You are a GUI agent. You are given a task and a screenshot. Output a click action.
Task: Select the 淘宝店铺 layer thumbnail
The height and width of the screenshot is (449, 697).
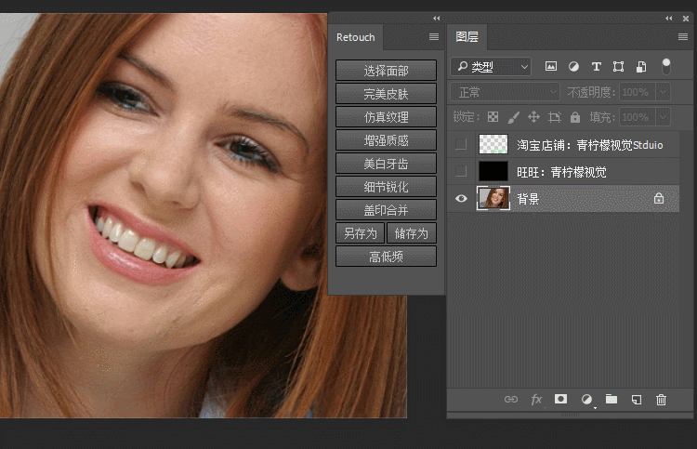click(x=493, y=144)
